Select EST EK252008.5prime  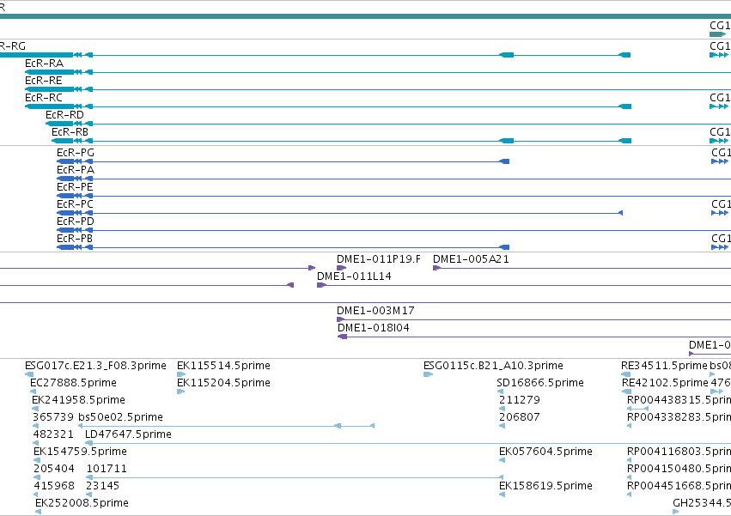(82, 503)
